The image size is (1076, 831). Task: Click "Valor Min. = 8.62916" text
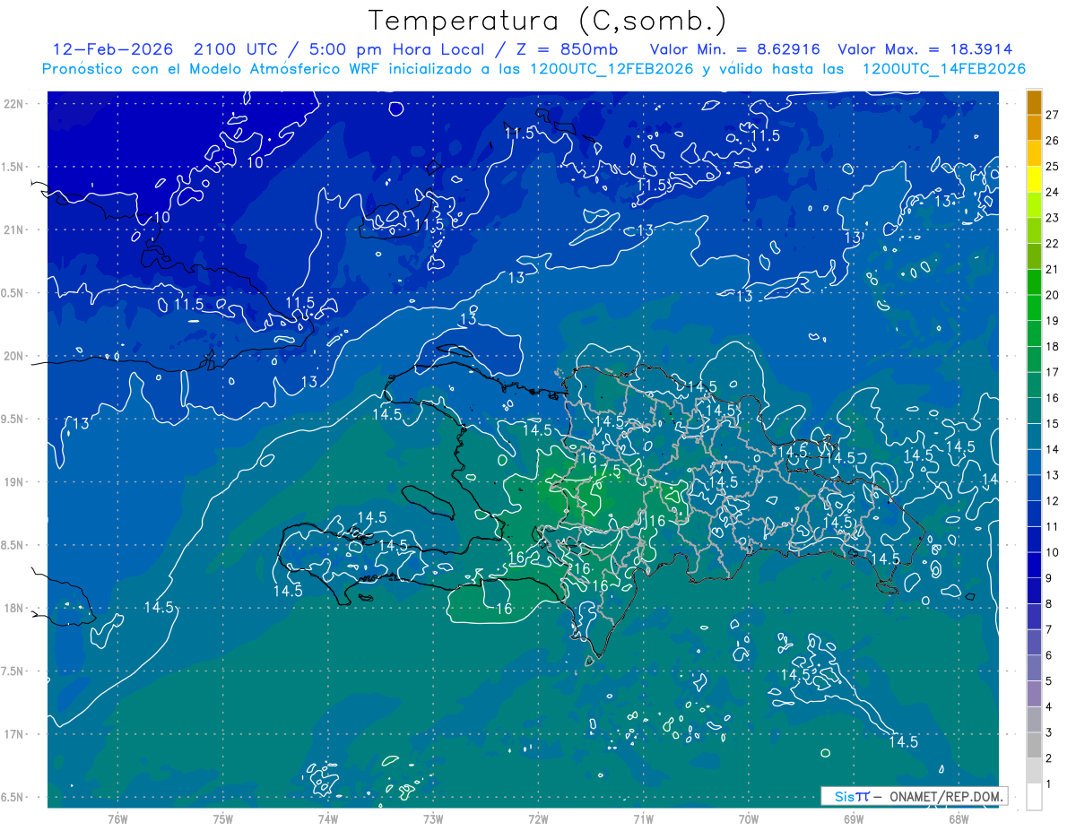coord(735,49)
